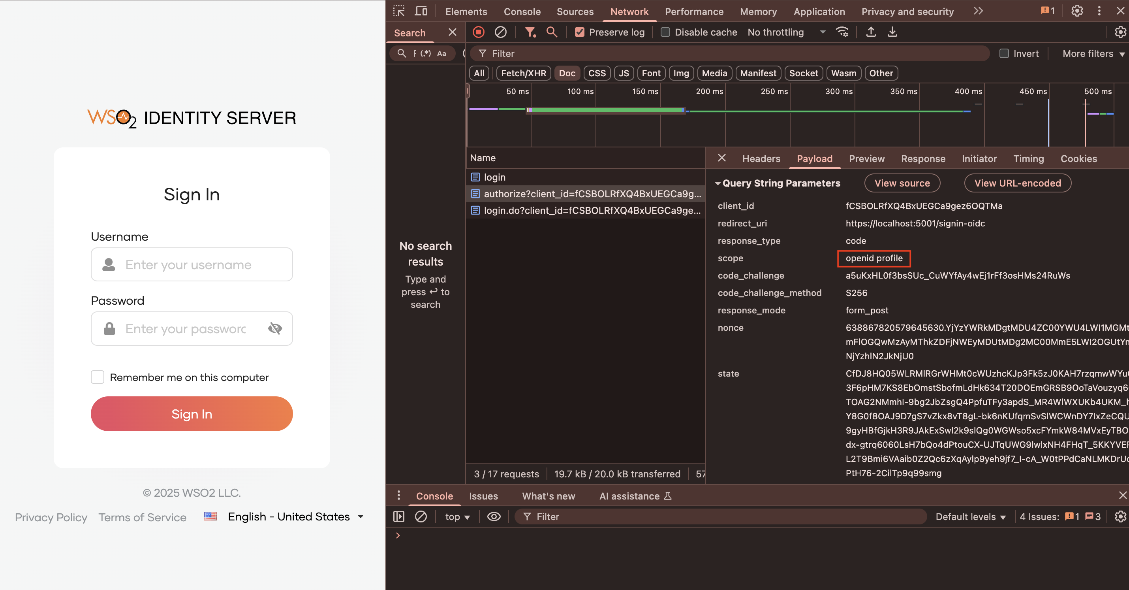Open network conditions wifi icon
The image size is (1129, 590).
click(x=842, y=32)
